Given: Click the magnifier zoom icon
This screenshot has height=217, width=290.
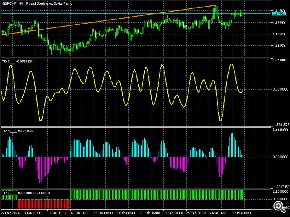Looking at the screenshot, I should click(x=280, y=207).
